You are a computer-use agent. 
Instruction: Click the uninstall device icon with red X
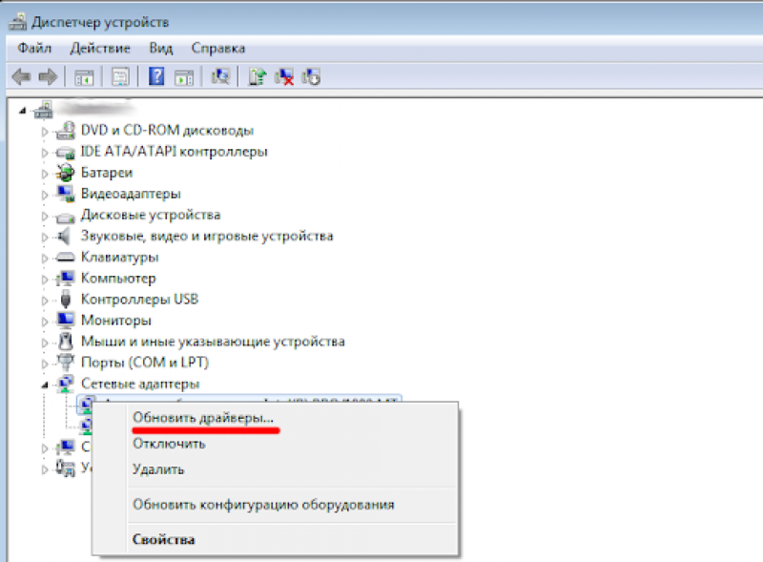coord(284,77)
